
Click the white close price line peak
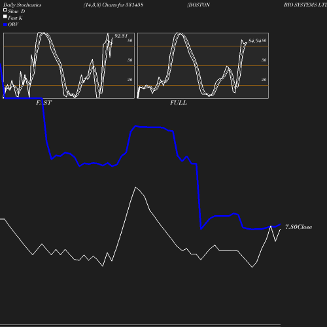135,187
